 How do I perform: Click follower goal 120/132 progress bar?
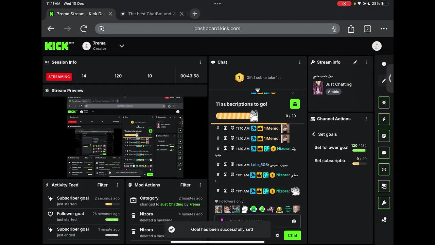tap(359, 150)
